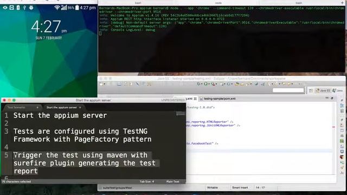Screen dimensions: 347x195
Task: Select the node tab in Terminal
Action: (x=219, y=3)
